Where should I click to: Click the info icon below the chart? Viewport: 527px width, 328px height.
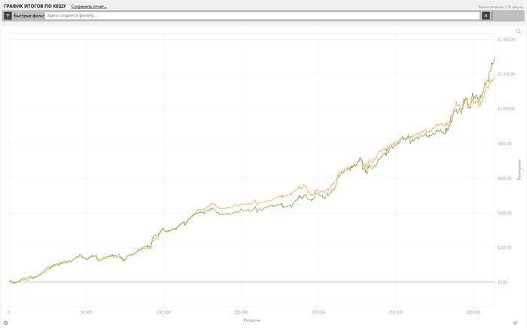[x=515, y=323]
